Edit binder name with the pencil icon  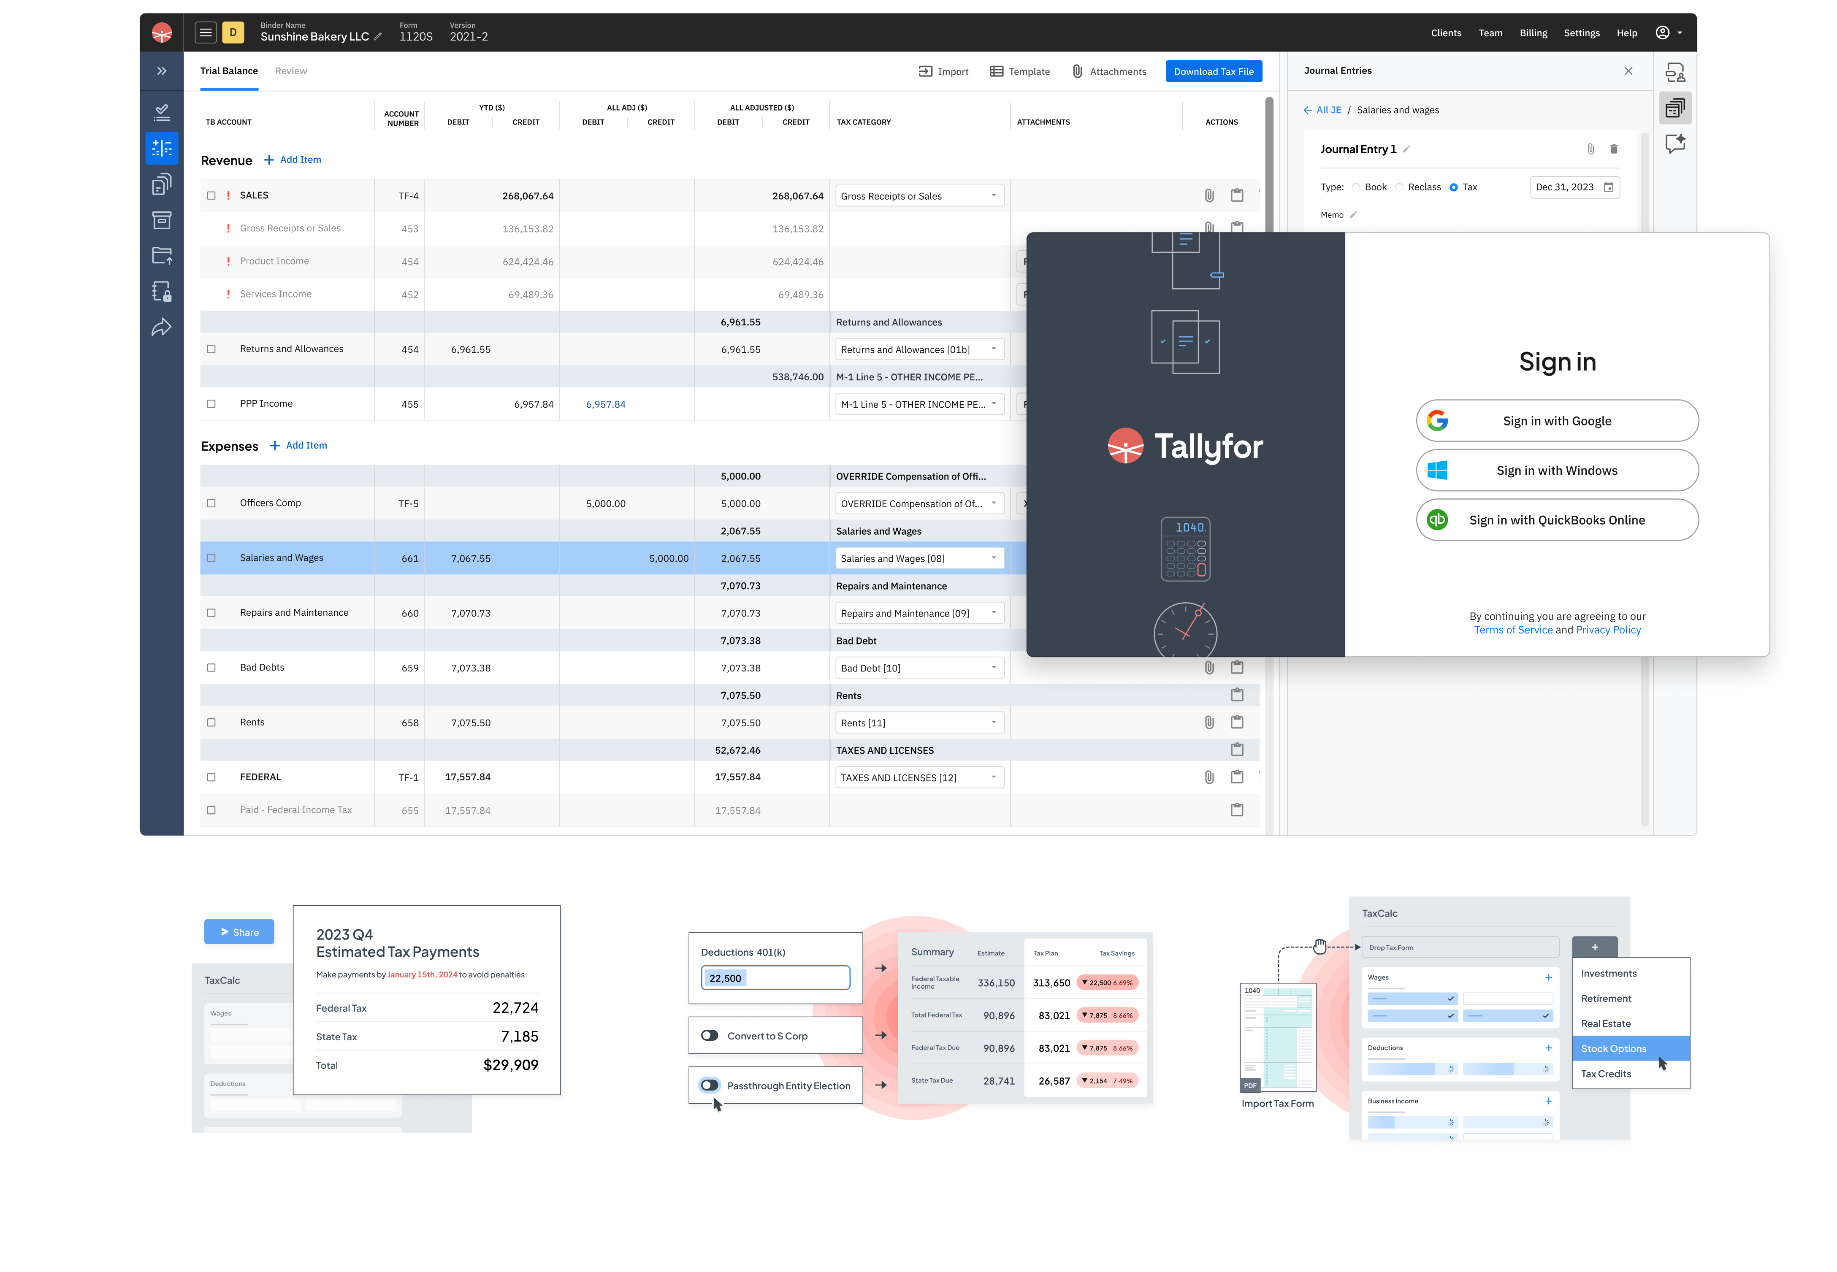point(378,37)
